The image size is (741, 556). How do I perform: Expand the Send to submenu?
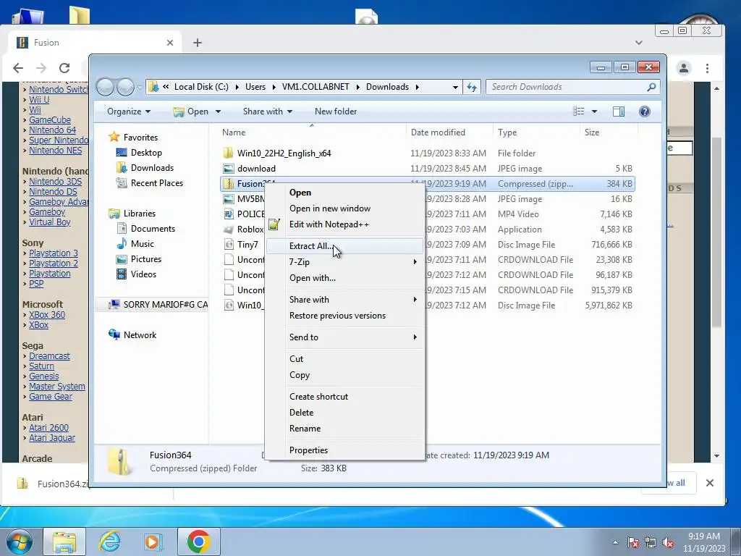click(345, 337)
